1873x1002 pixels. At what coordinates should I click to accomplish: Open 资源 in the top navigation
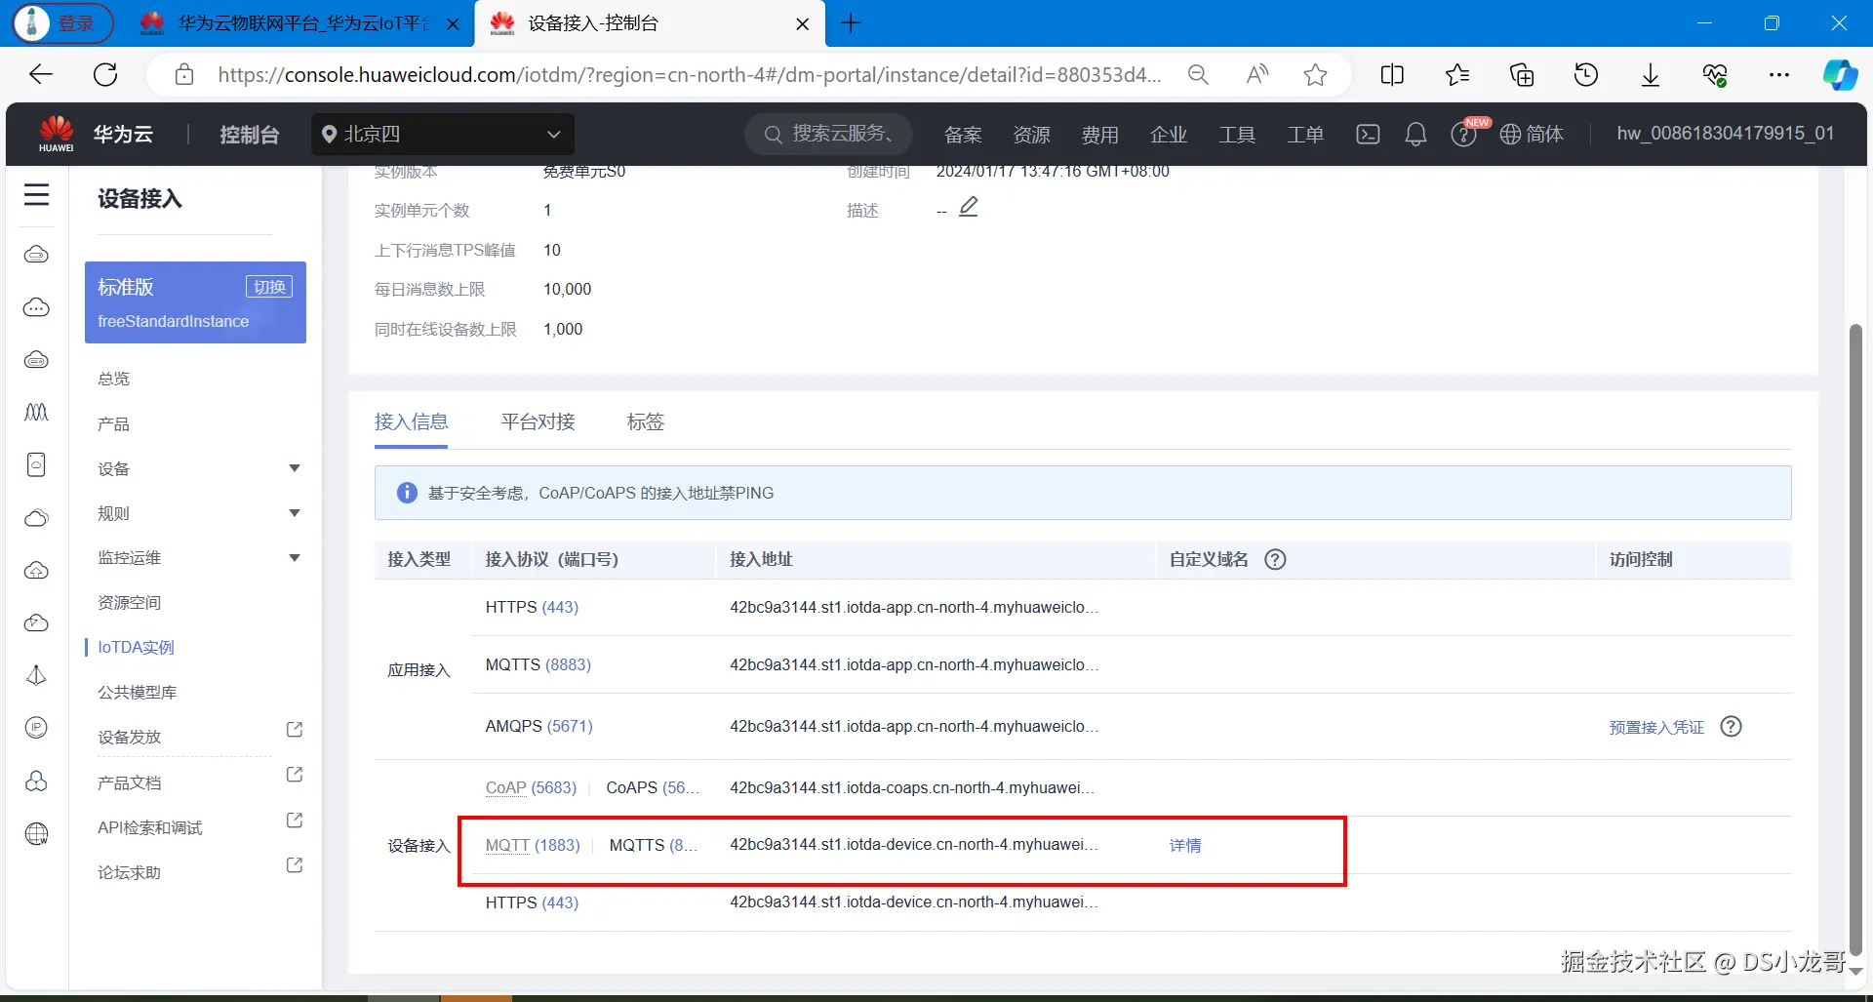coord(1031,134)
